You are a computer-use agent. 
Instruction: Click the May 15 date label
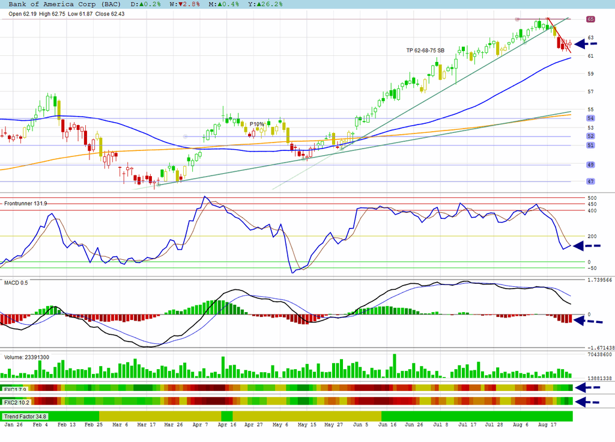click(307, 425)
